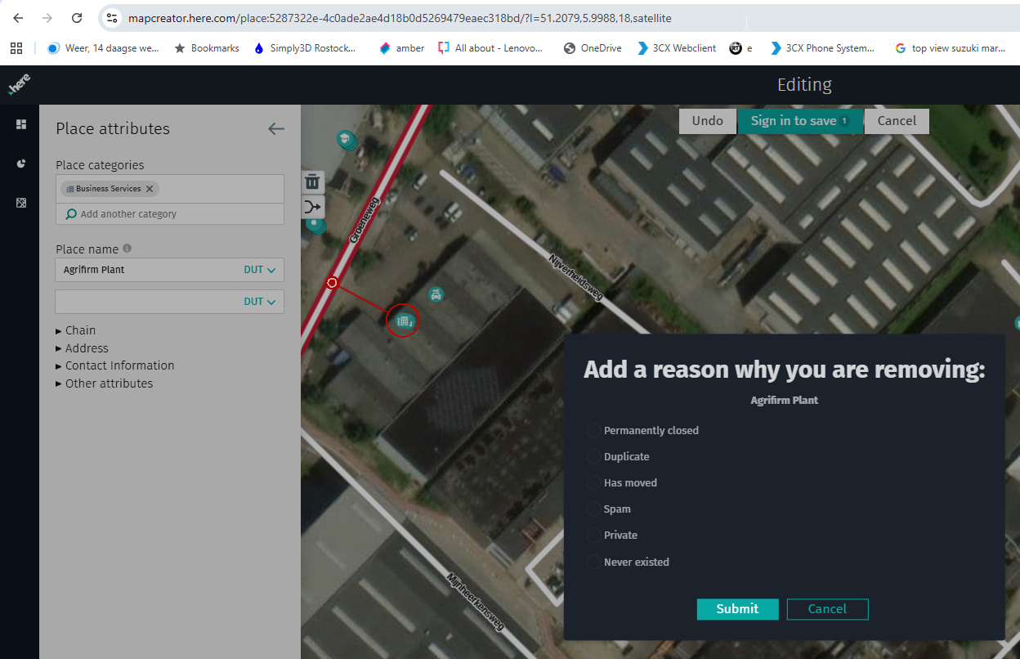Click the trash delete icon on map
1020x659 pixels.
point(312,182)
